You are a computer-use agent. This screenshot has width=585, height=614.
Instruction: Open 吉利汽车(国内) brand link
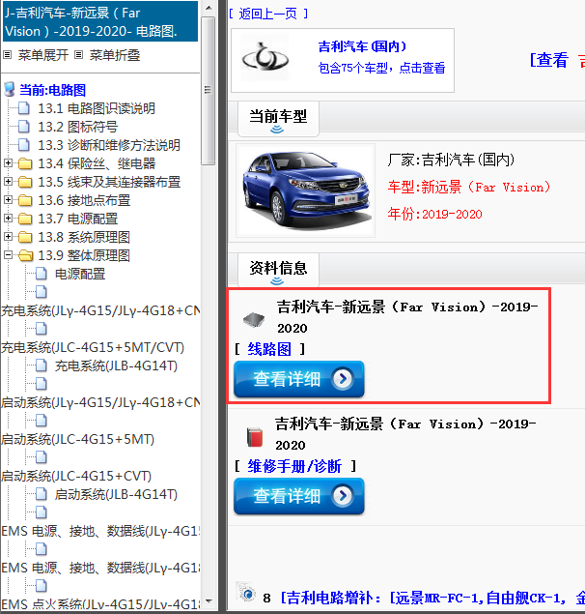pos(362,46)
